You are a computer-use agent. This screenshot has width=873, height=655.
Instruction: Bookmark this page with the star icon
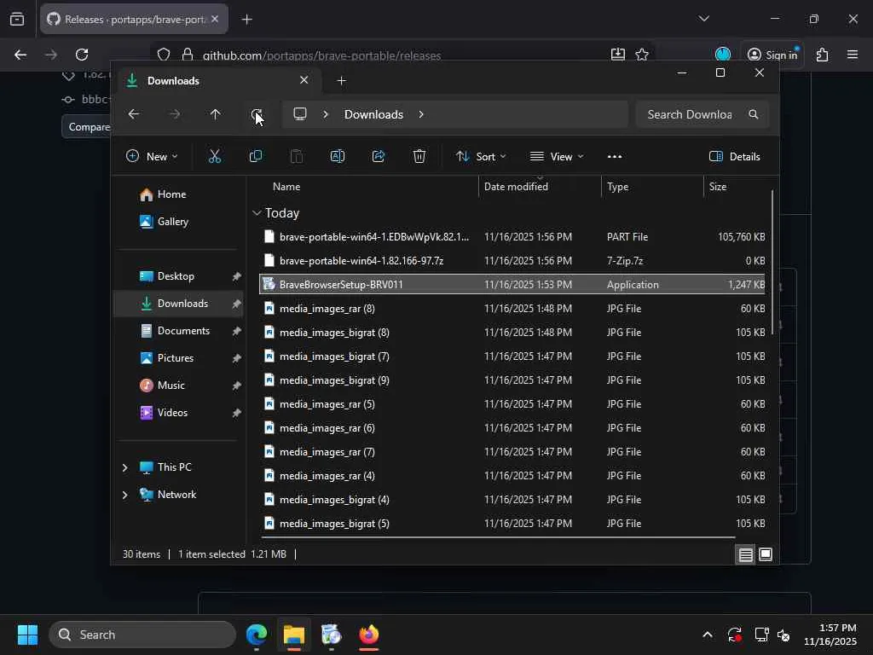point(642,55)
